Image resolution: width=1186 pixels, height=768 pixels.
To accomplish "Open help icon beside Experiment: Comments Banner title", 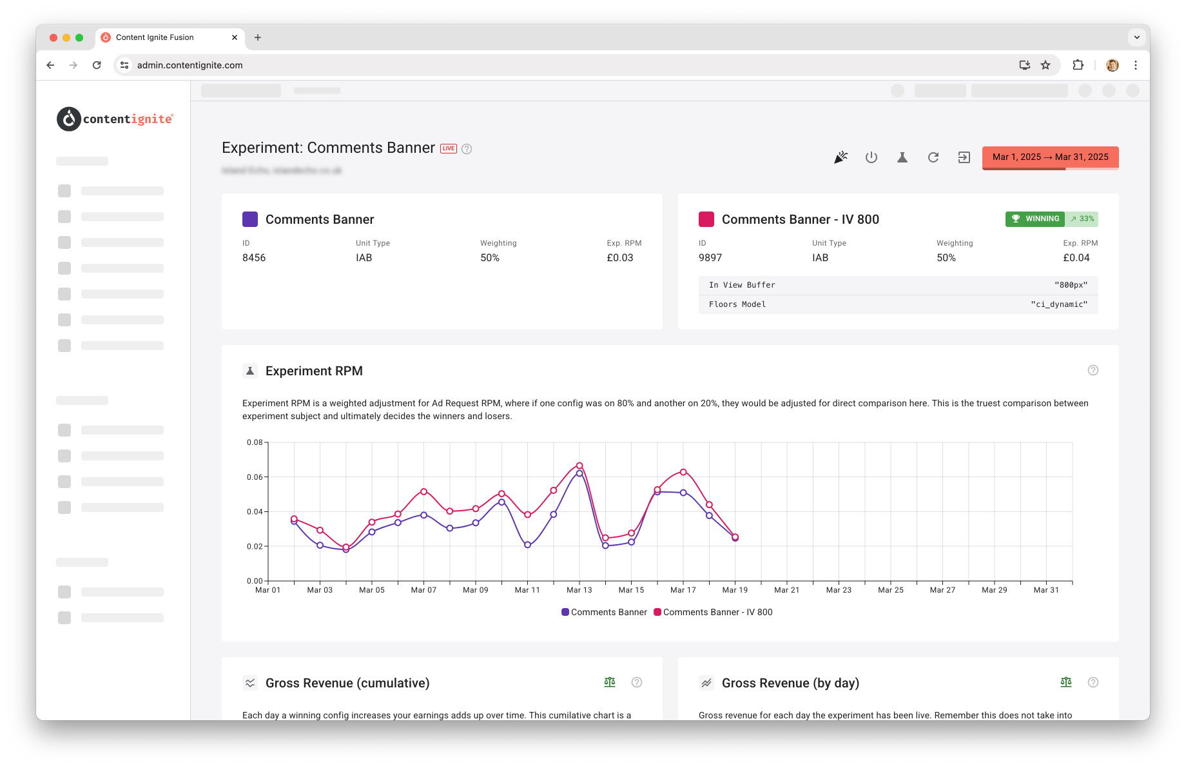I will click(x=467, y=149).
